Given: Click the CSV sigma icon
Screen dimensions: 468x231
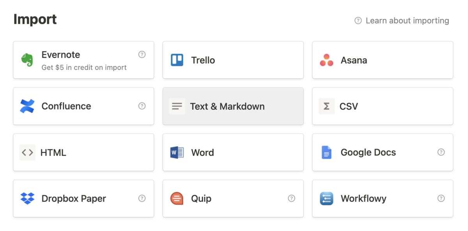Looking at the screenshot, I should coord(326,106).
